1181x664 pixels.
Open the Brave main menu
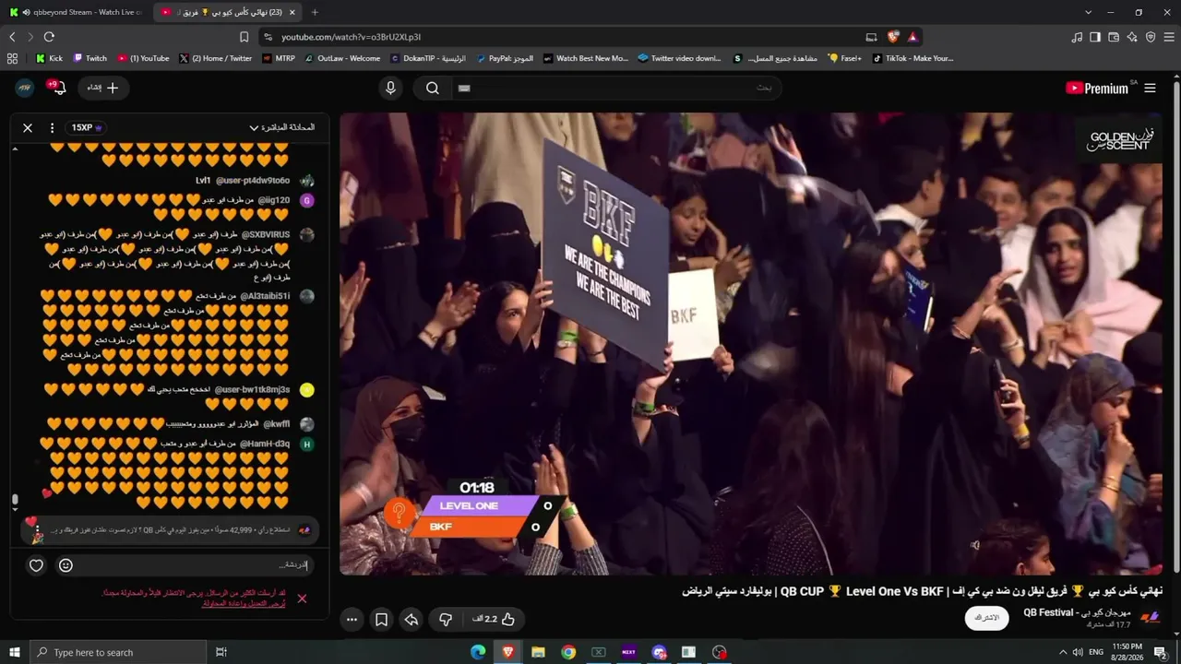tap(1169, 37)
